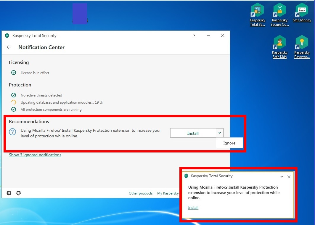This screenshot has width=315, height=225.
Task: Go back using the Notification Center arrow
Action: [x=9, y=47]
